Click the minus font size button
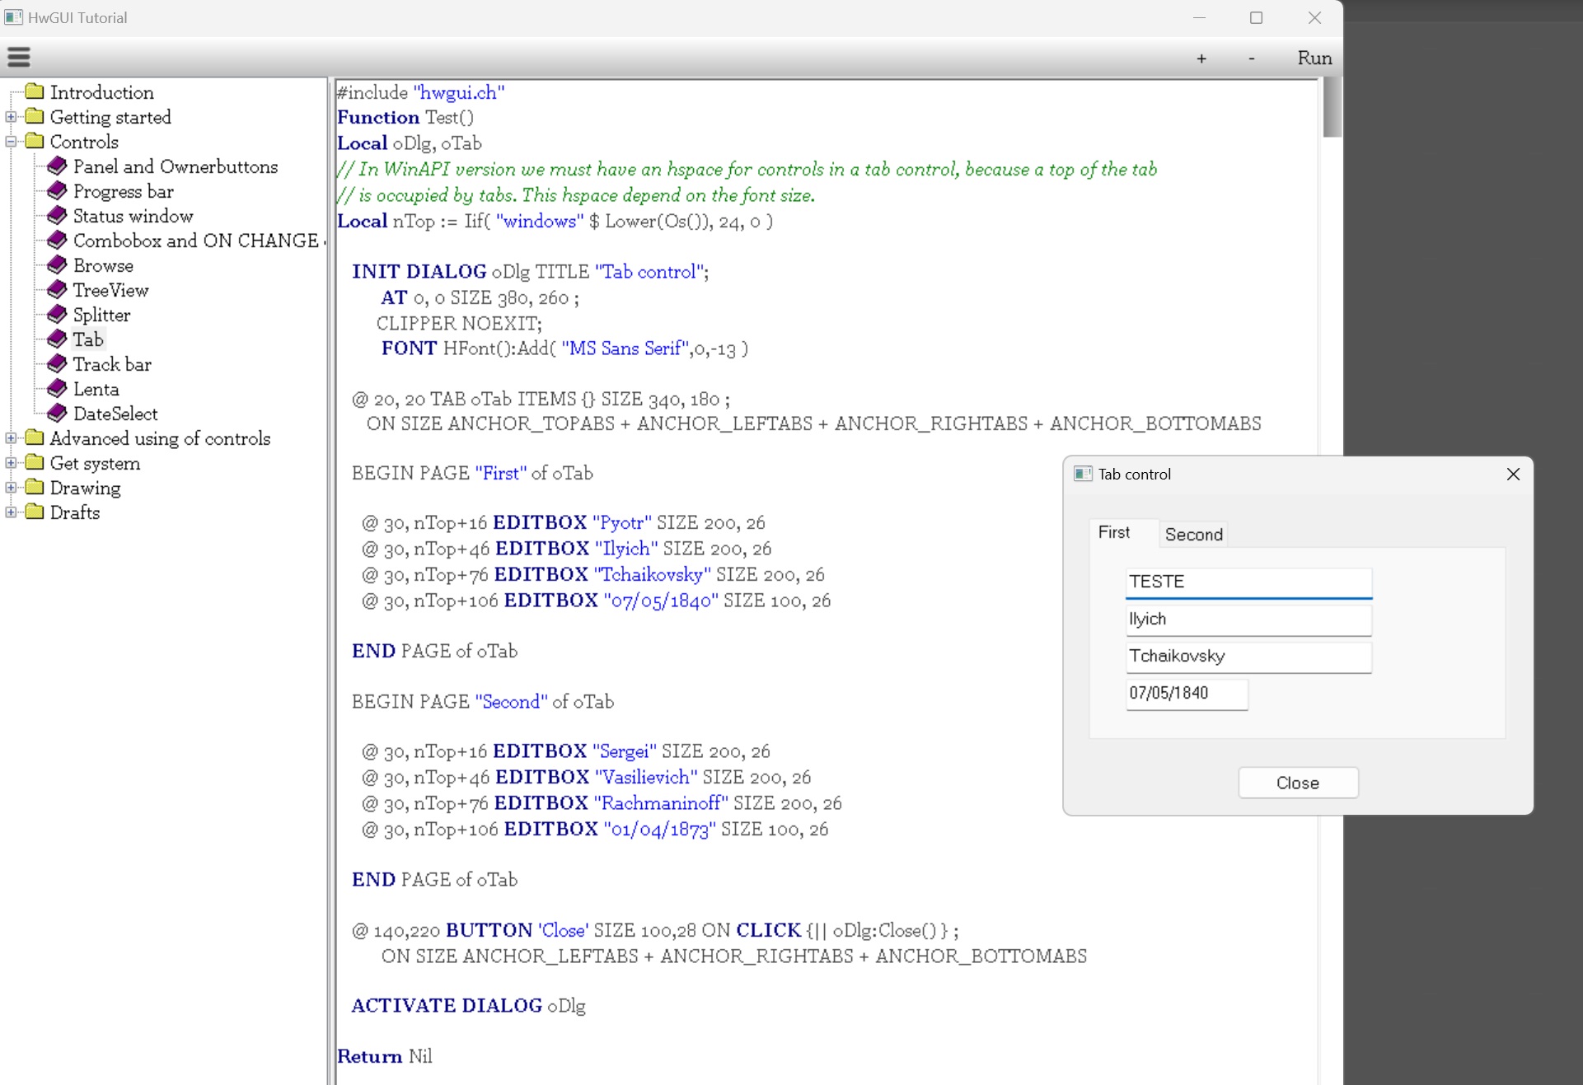This screenshot has width=1583, height=1085. (x=1252, y=58)
